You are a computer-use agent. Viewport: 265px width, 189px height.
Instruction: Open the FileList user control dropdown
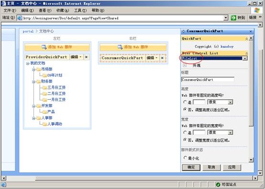245,59
